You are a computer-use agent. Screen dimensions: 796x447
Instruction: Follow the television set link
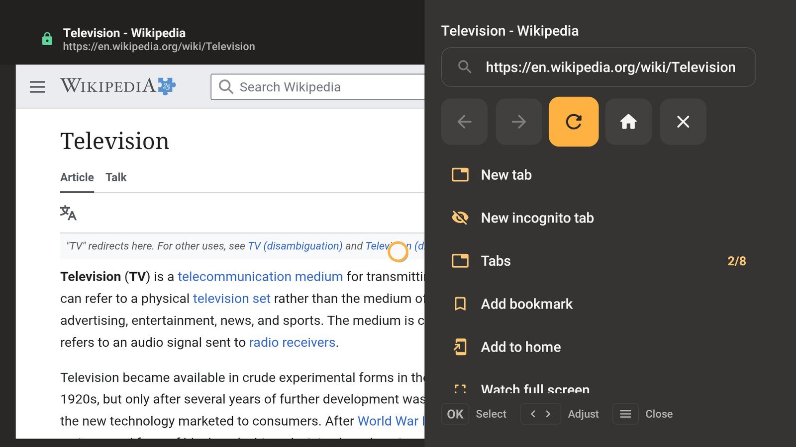tap(232, 298)
